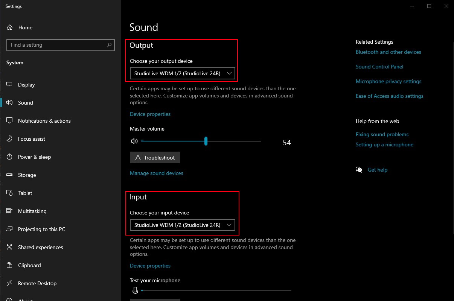Select Multitasking menu item
Viewport: 454px width, 301px height.
pyautogui.click(x=32, y=211)
